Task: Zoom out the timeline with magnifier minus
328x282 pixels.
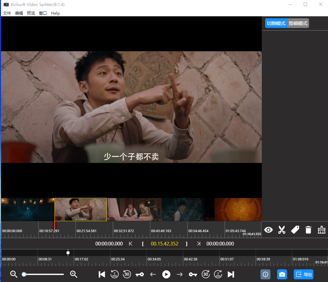Action: (x=14, y=274)
